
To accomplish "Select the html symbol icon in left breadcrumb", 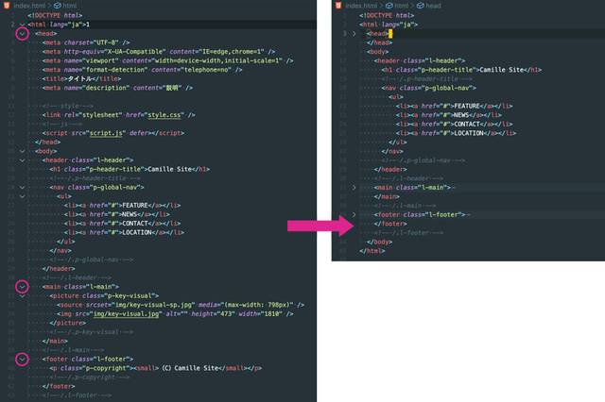I will click(x=57, y=6).
